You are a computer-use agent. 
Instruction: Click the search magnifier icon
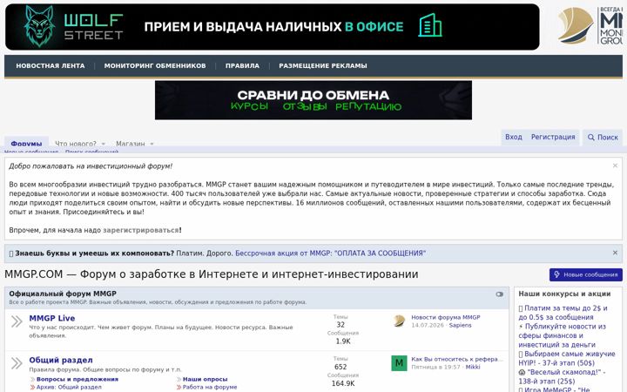tap(591, 138)
